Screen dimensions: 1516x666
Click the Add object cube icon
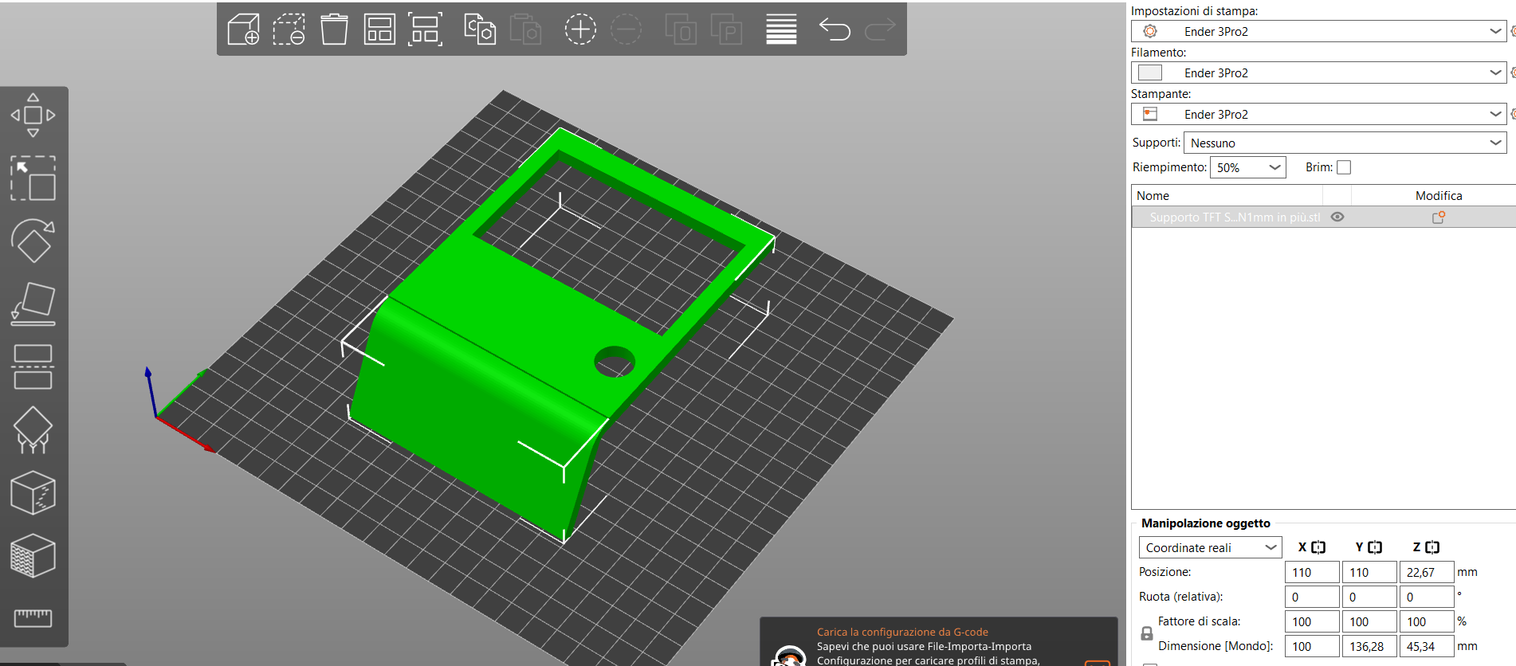pos(243,29)
